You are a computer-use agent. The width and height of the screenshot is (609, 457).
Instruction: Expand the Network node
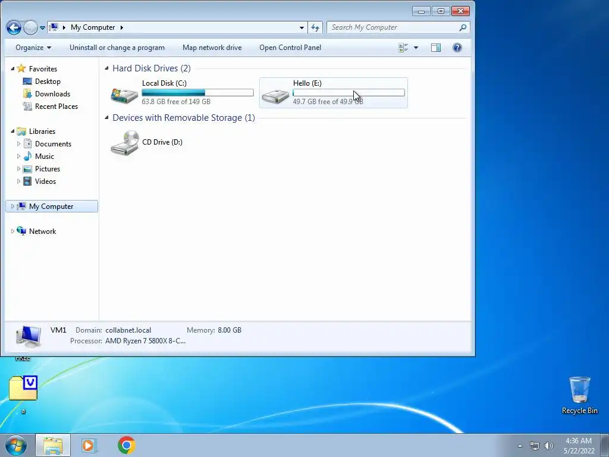click(x=12, y=231)
